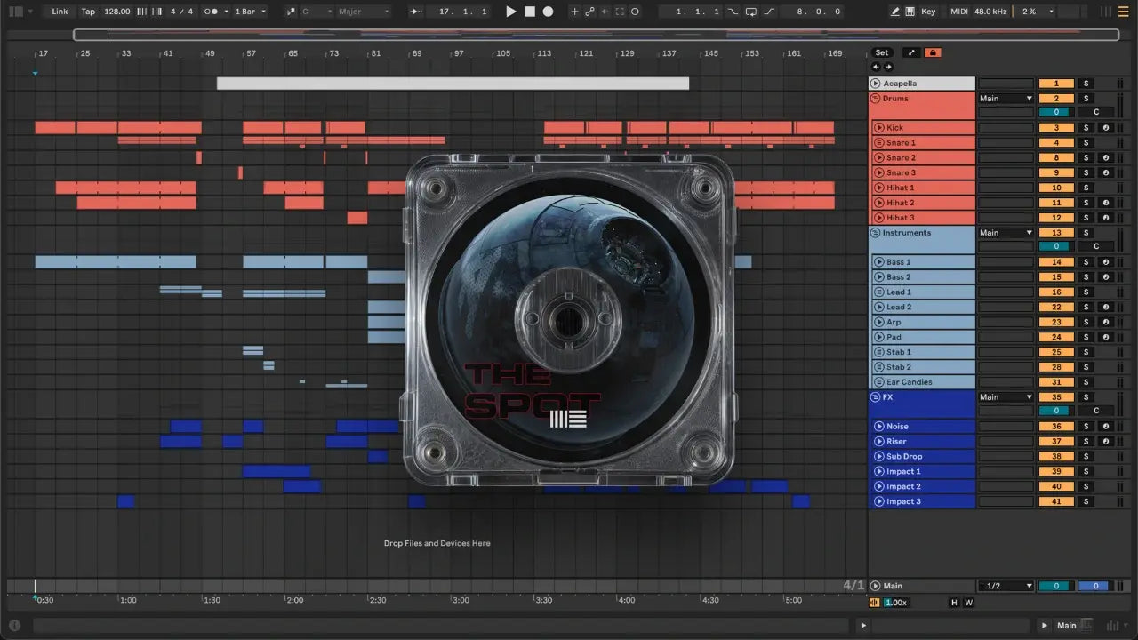Screen dimensions: 1138x640
Task: Toggle the Lock Envelopes button
Action: click(933, 52)
